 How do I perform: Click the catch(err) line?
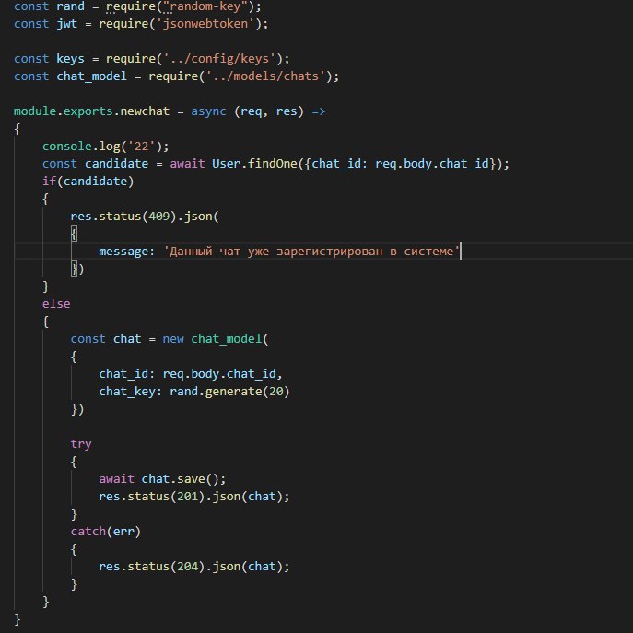(105, 532)
